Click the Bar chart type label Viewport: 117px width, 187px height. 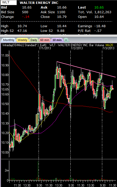(x=91, y=45)
